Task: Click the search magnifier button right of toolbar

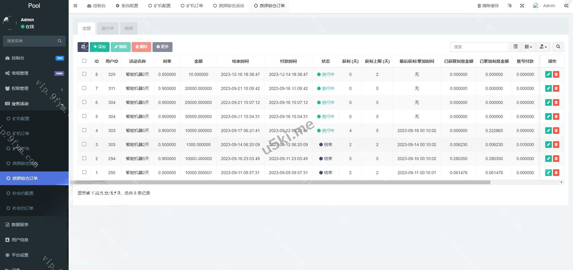Action: 558,47
